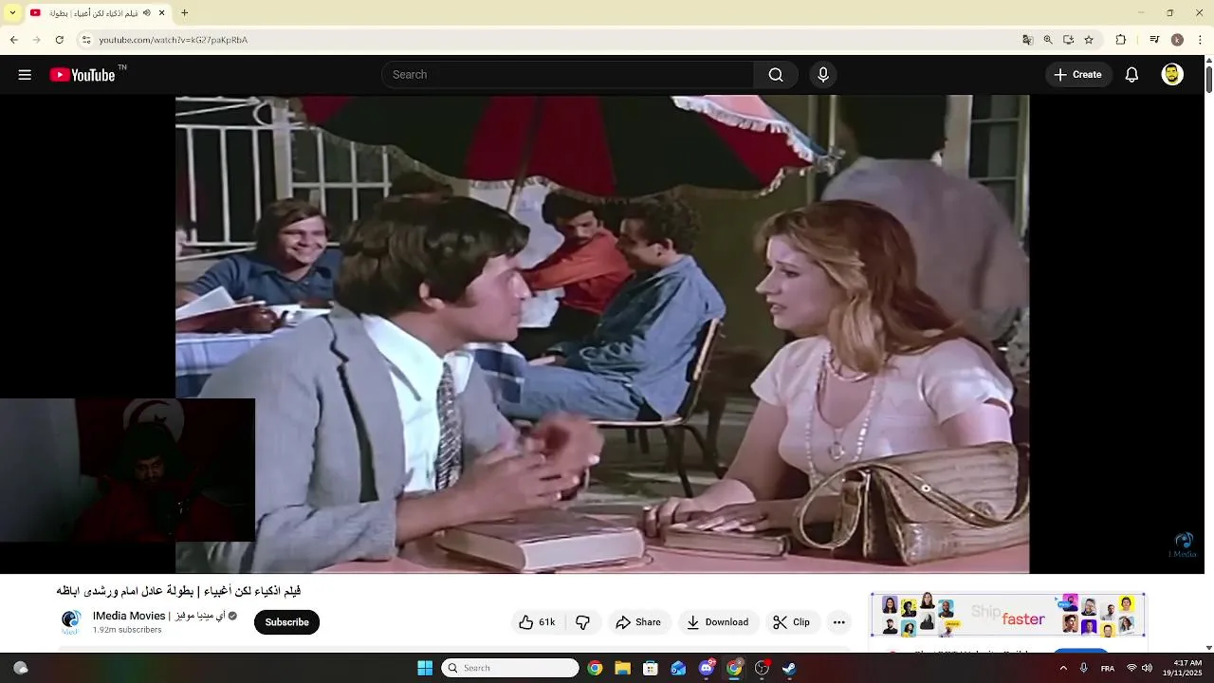
Task: Open Wi-Fi network icon in tray
Action: (x=1131, y=669)
